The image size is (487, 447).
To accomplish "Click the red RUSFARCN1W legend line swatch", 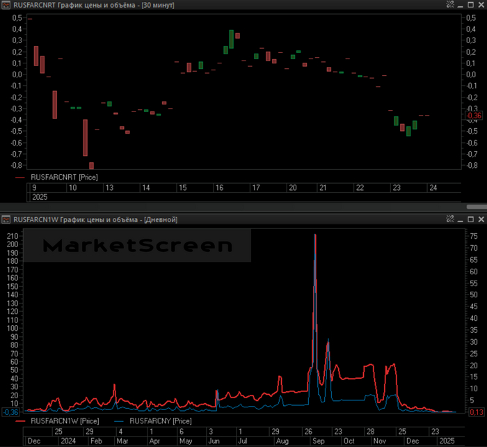I will coord(20,421).
